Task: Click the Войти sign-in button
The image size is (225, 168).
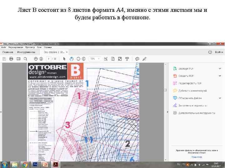Action: pyautogui.click(x=219, y=52)
